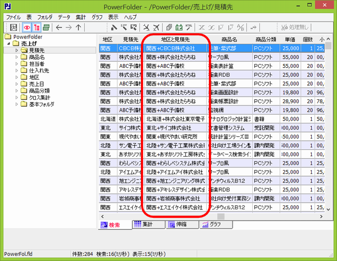
Task: Open the ヘルプ menu
Action: point(130,17)
